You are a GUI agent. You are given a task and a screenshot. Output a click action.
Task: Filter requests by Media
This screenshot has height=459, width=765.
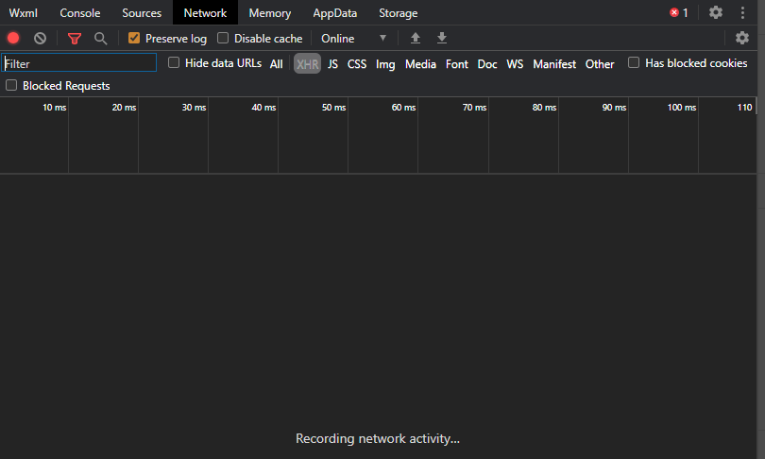pos(420,64)
